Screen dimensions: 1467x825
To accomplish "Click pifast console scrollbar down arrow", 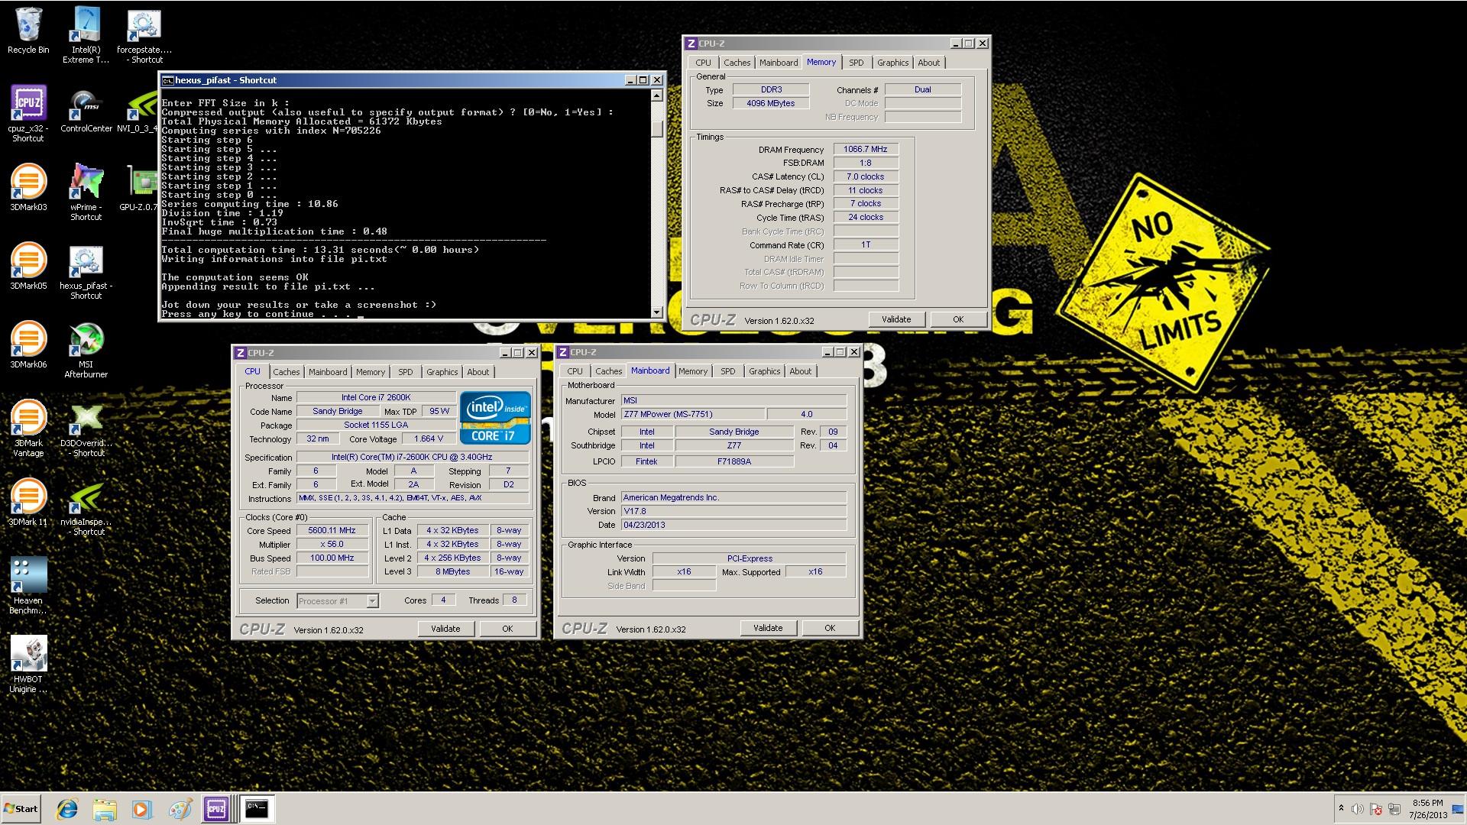I will coord(656,312).
